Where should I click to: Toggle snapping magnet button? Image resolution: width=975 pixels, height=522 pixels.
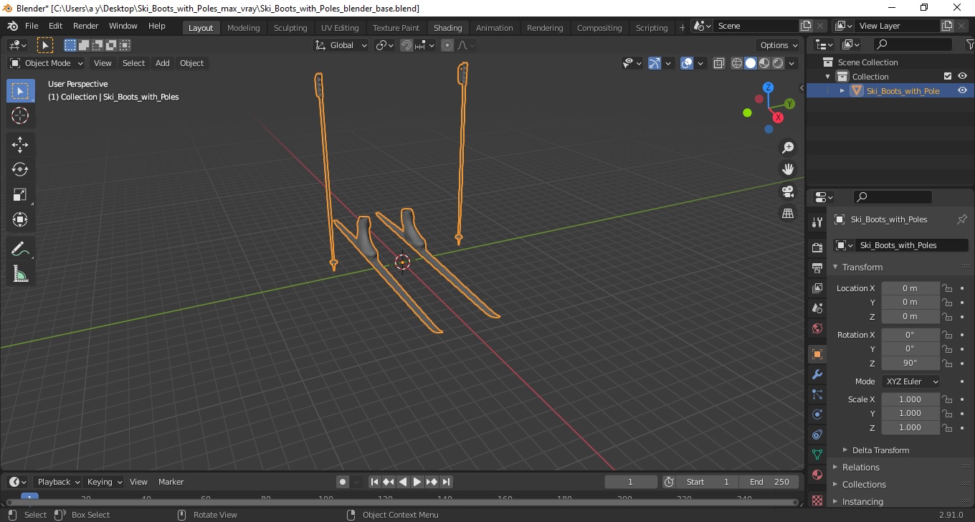point(406,45)
